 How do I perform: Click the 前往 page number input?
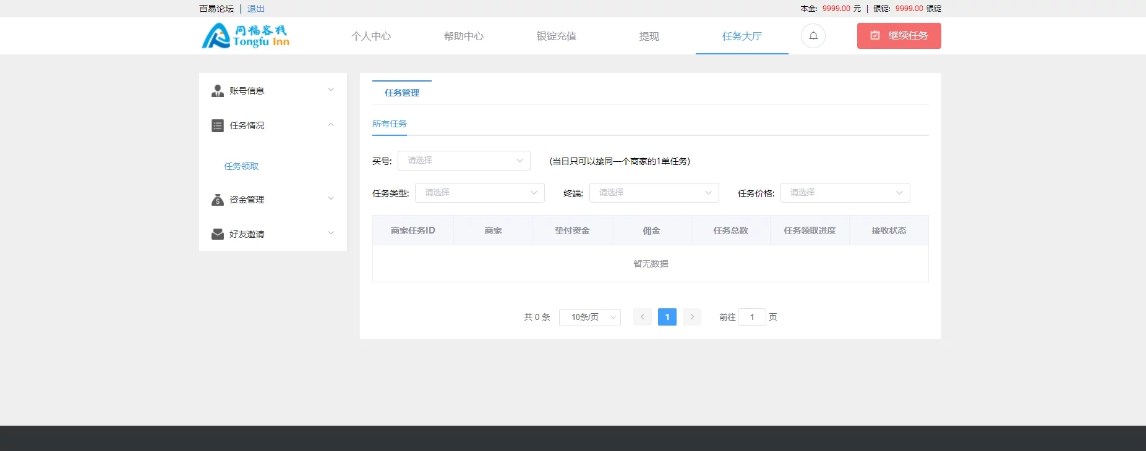(x=752, y=317)
